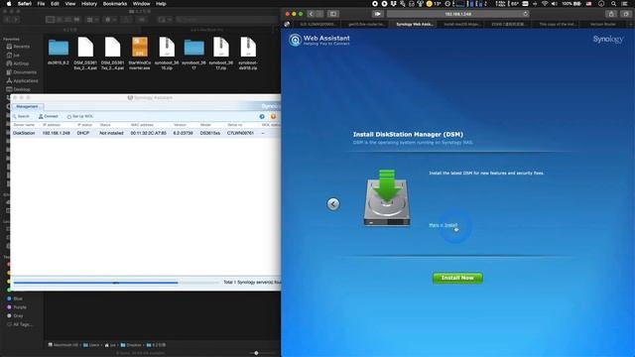The height and width of the screenshot is (357, 635).
Task: Click the "Not installed" status cell
Action: coord(111,133)
